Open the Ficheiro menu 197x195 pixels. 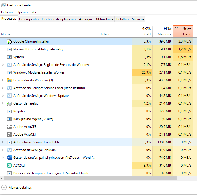[7, 12]
